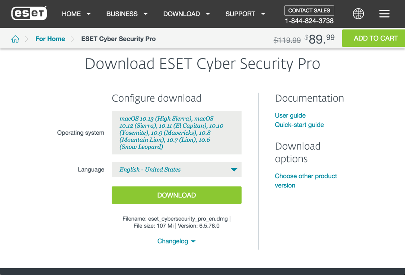Click the green DOWNLOAD button
This screenshot has height=275, width=405.
(x=176, y=195)
